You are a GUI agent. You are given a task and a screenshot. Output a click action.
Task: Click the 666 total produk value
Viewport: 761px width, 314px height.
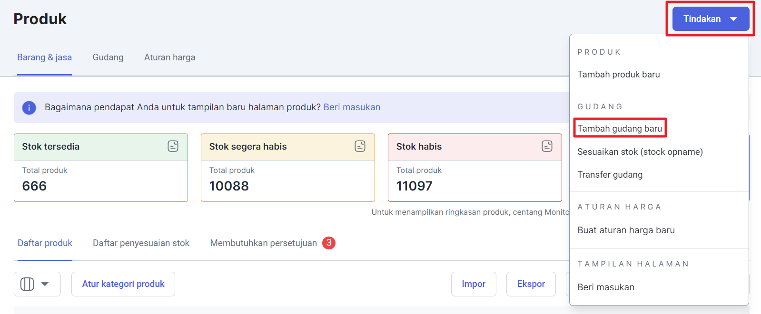point(34,186)
